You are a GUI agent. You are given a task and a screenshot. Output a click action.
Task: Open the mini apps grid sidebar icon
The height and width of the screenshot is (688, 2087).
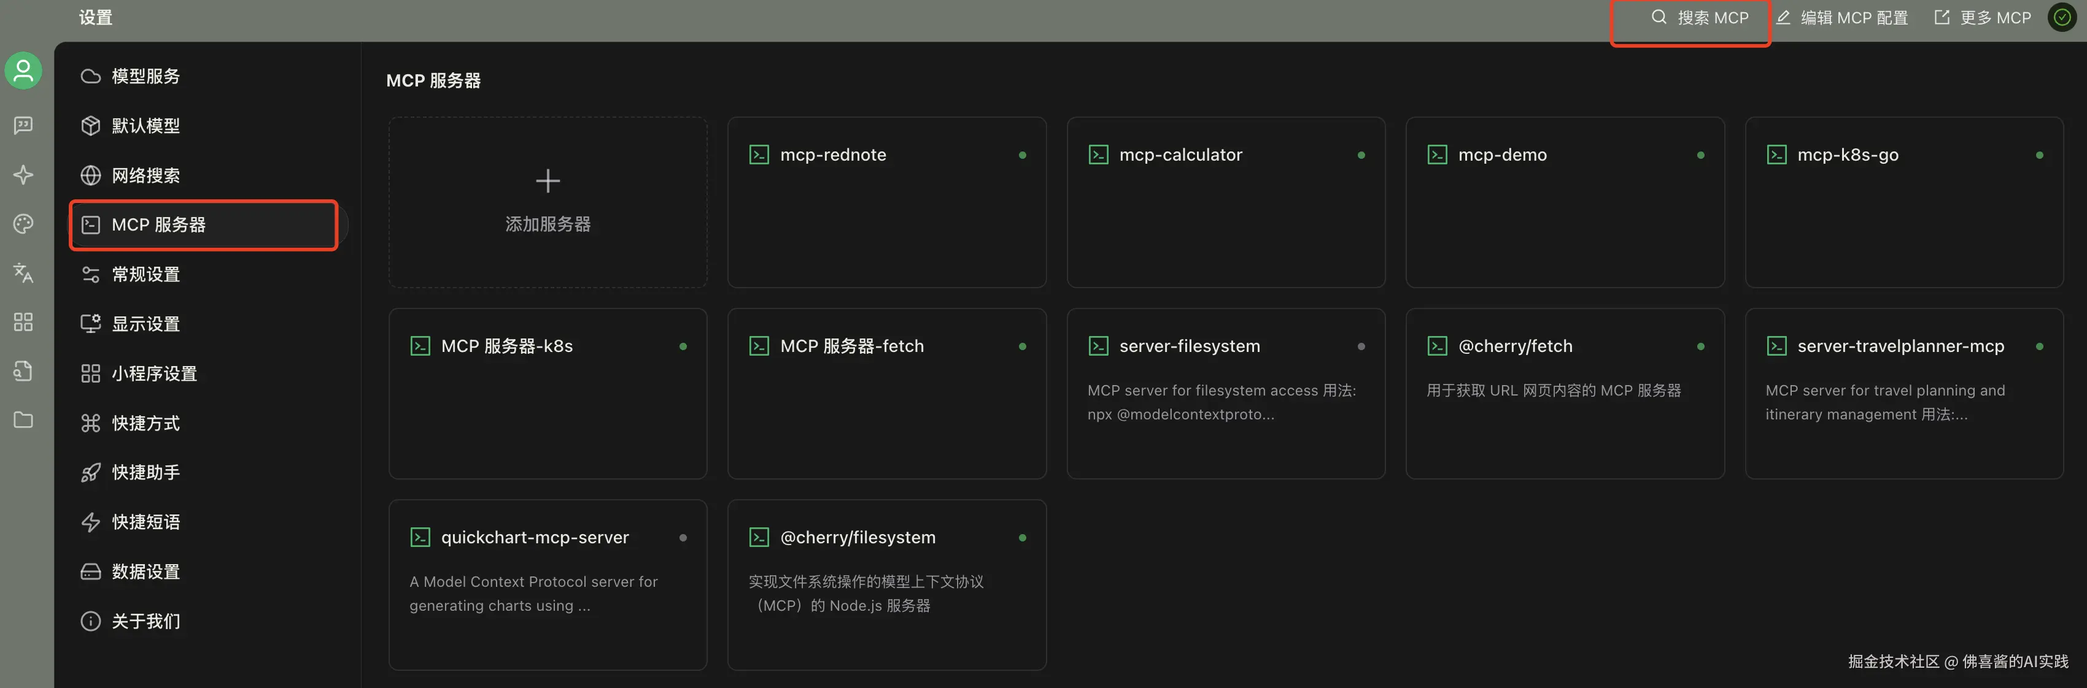tap(23, 322)
